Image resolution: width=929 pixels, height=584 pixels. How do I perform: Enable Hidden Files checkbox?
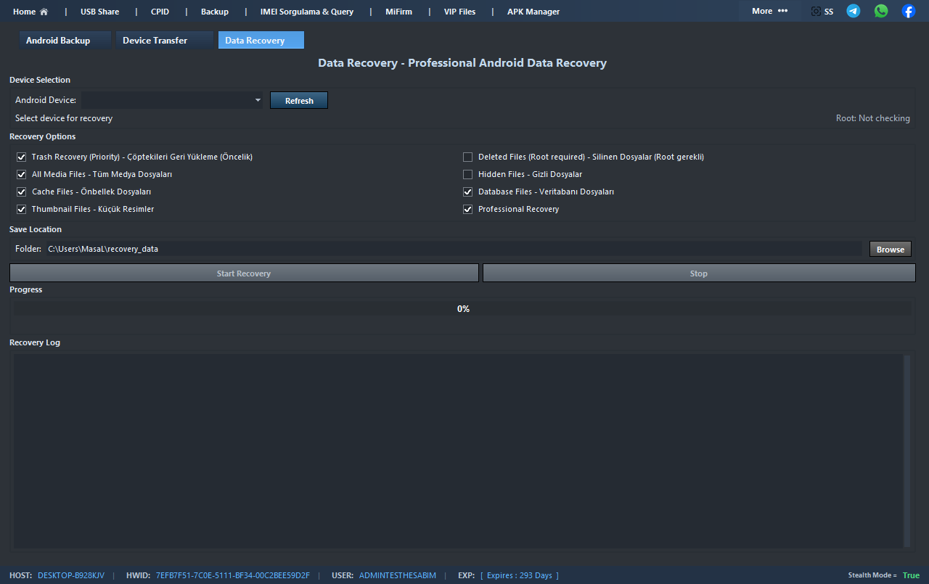(x=468, y=174)
